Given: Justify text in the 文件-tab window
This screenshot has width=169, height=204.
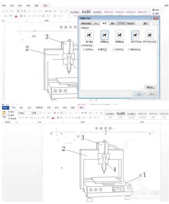Looking at the screenshot, I should pos(76,118).
